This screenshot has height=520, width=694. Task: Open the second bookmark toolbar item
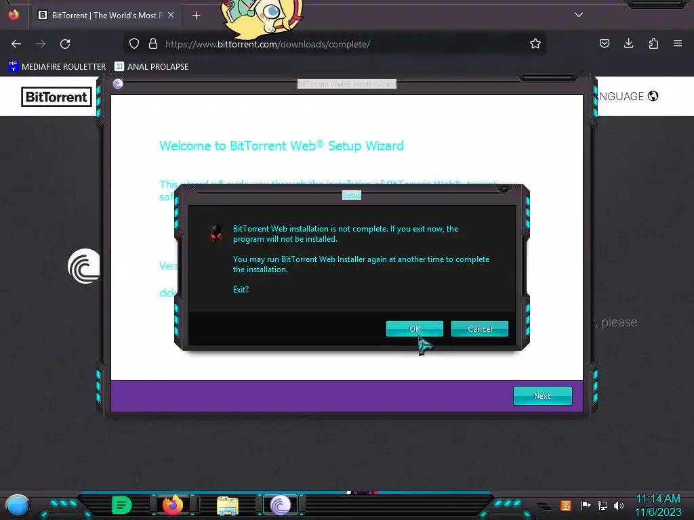tap(151, 66)
